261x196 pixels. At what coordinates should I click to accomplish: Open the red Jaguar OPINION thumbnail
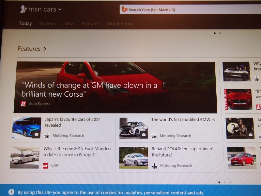point(238,99)
